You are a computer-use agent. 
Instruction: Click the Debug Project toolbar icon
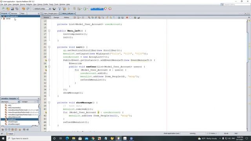pos(79,9)
